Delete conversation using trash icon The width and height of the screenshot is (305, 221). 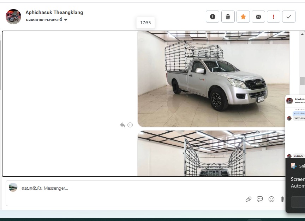point(228,17)
